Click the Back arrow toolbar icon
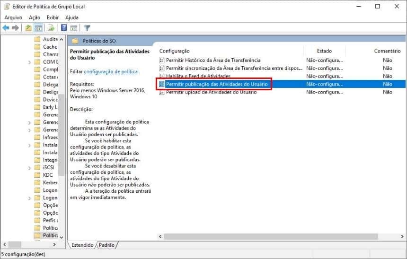Viewport: 407px width, 259px height. click(x=6, y=28)
